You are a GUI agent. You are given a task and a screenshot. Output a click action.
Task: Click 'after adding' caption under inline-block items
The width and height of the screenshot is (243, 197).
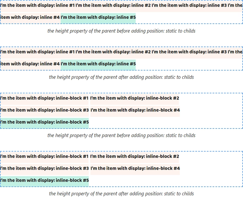coord(121,194)
